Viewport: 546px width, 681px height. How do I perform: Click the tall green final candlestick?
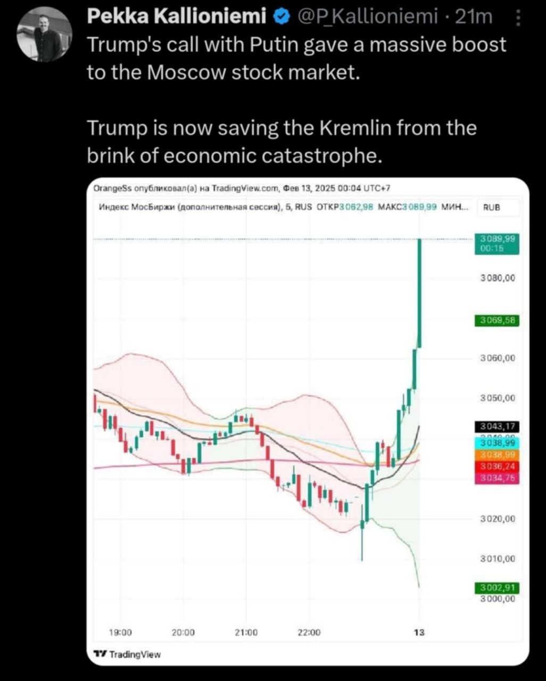419,293
